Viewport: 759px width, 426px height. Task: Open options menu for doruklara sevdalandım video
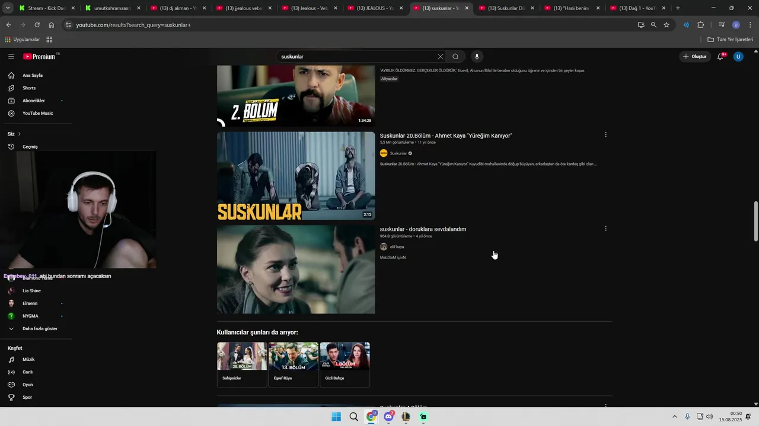click(605, 228)
